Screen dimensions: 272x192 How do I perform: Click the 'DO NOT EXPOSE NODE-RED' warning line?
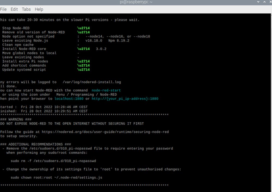point(72,124)
